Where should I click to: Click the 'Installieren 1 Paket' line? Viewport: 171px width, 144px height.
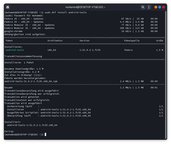click(x=19, y=62)
